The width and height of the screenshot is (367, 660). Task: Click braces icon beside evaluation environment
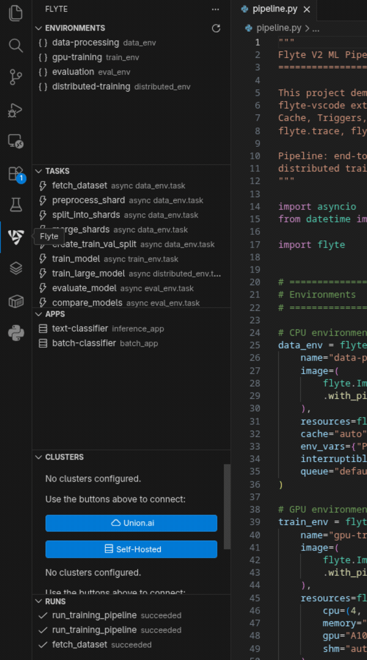coord(43,72)
